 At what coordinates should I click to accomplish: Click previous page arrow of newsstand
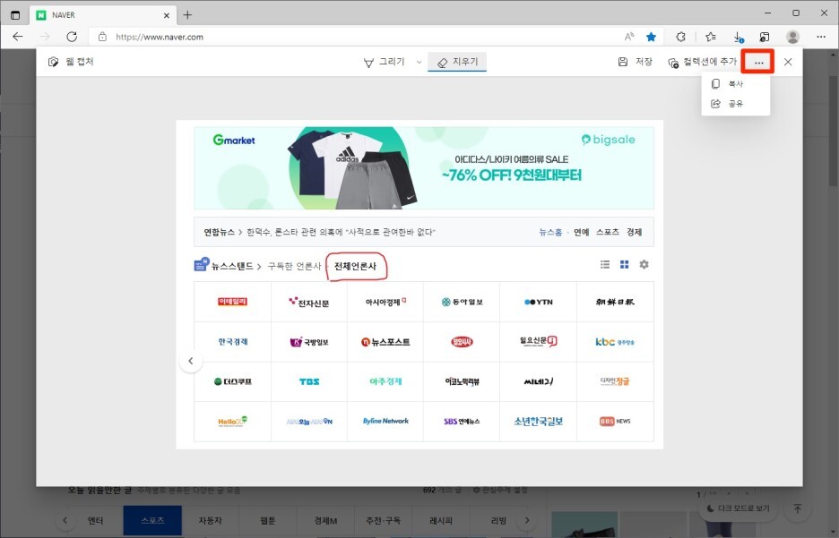click(x=191, y=361)
